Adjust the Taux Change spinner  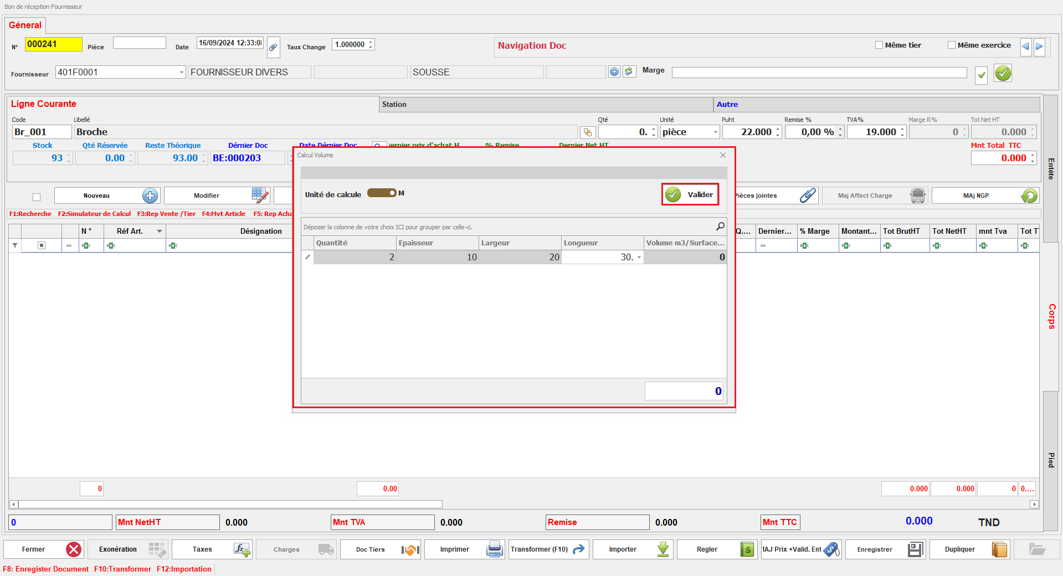[x=371, y=44]
